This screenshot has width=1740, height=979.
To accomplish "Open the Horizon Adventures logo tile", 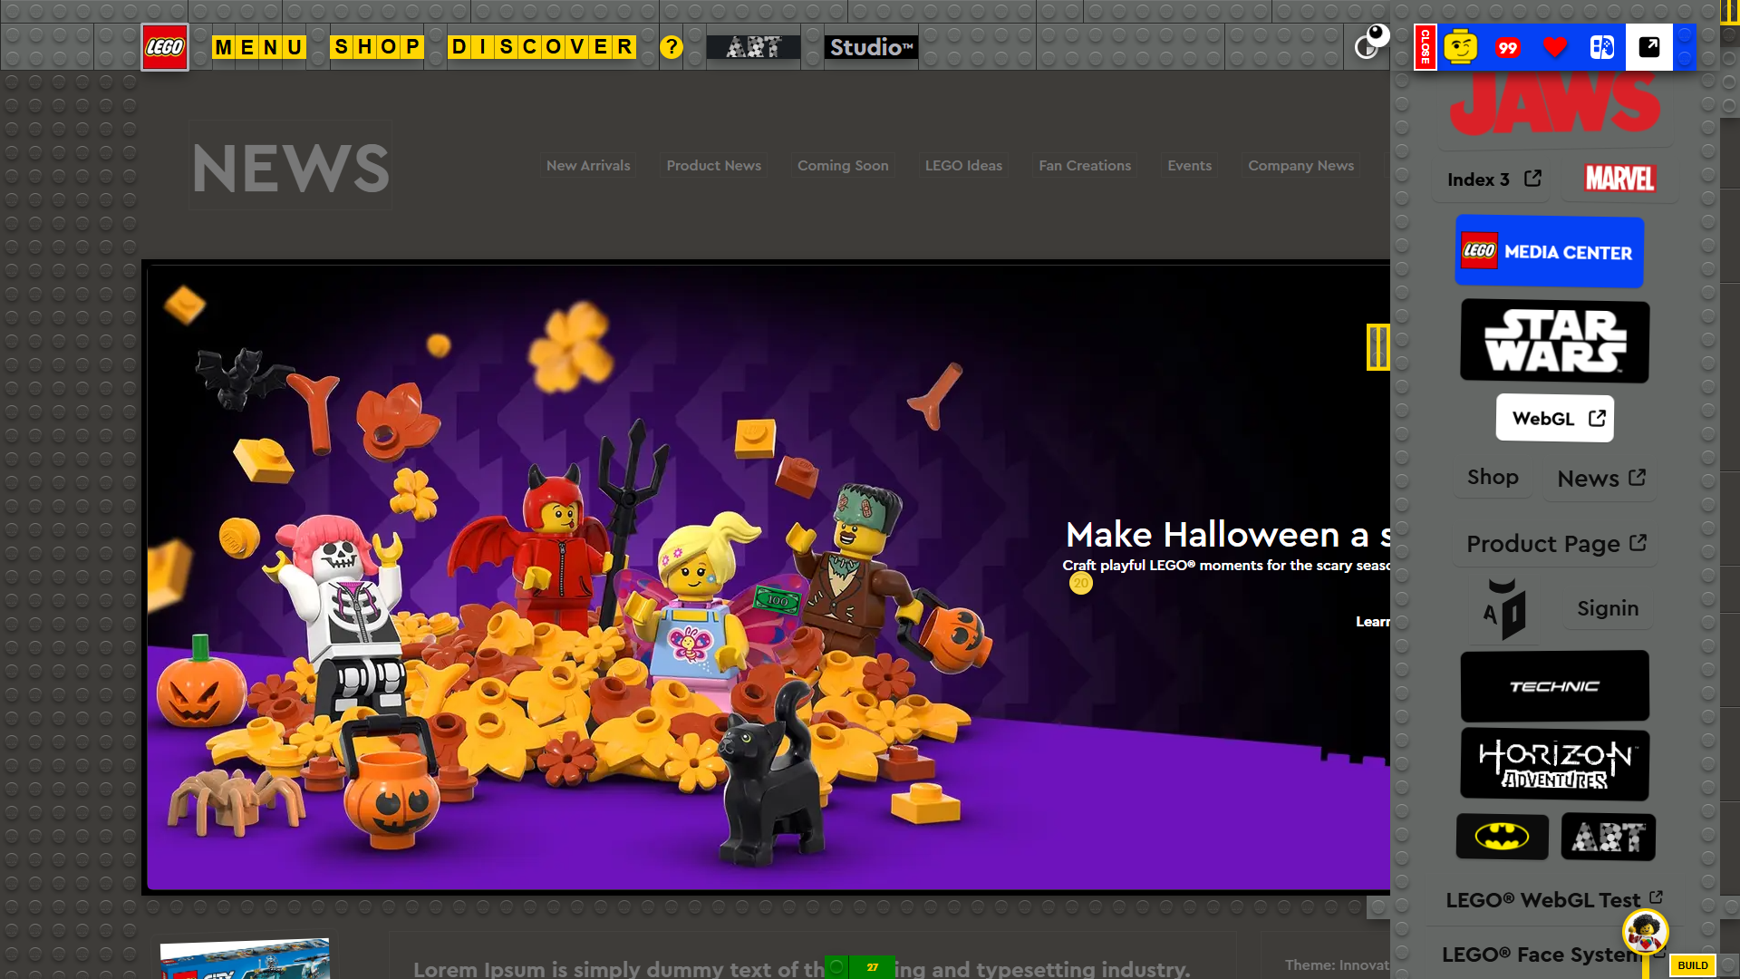I will pyautogui.click(x=1555, y=765).
